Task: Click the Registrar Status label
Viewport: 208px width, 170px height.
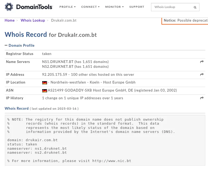Action: pos(20,54)
